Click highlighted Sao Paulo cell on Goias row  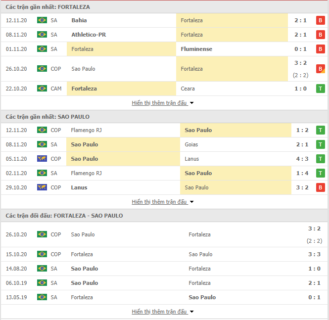(x=123, y=144)
